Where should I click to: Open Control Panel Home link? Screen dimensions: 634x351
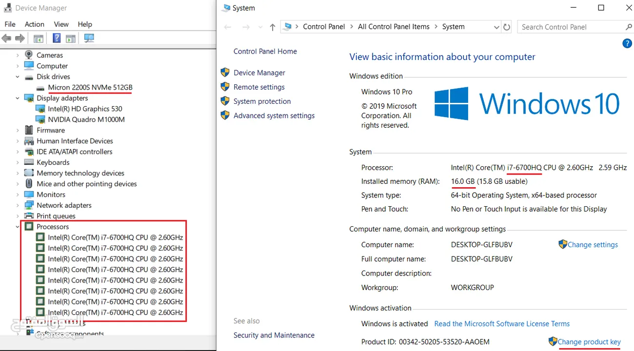coord(265,51)
